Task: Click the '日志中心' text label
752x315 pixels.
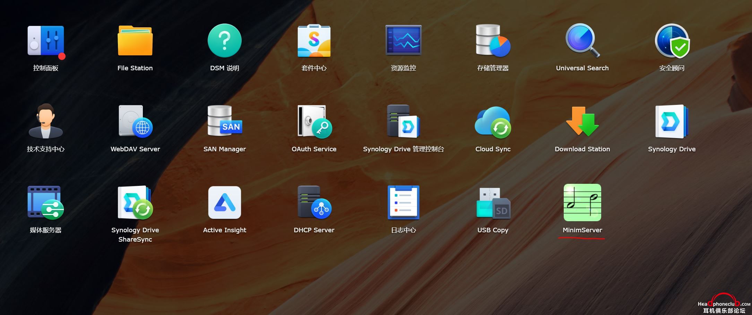Action: click(404, 230)
